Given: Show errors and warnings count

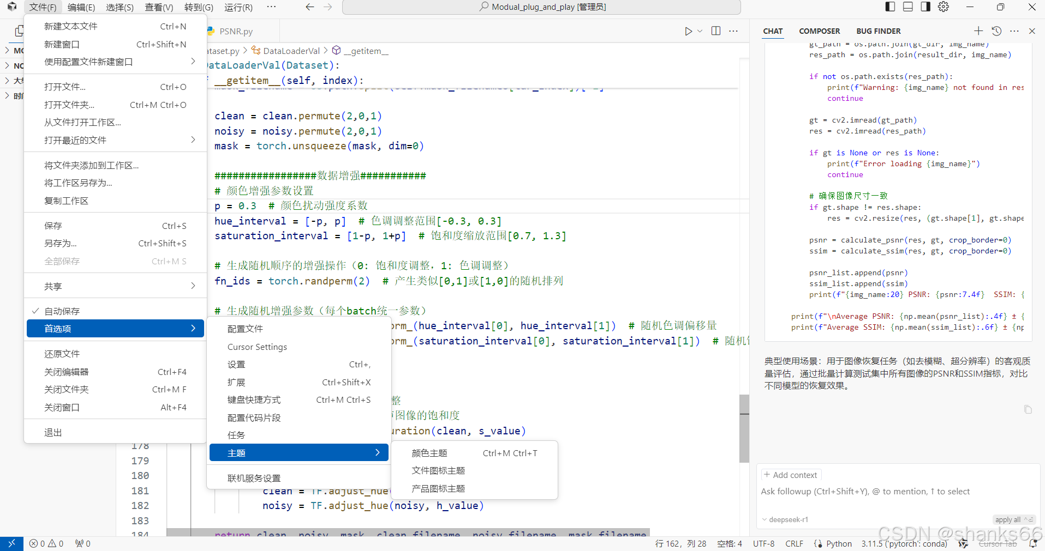Looking at the screenshot, I should click(x=46, y=543).
